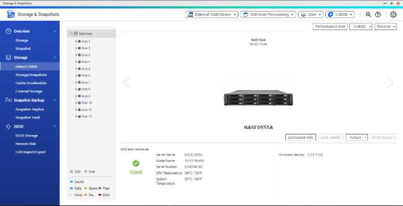Click the Disk 1 bullet icon
Screen dimensions: 403x206
coord(79,42)
